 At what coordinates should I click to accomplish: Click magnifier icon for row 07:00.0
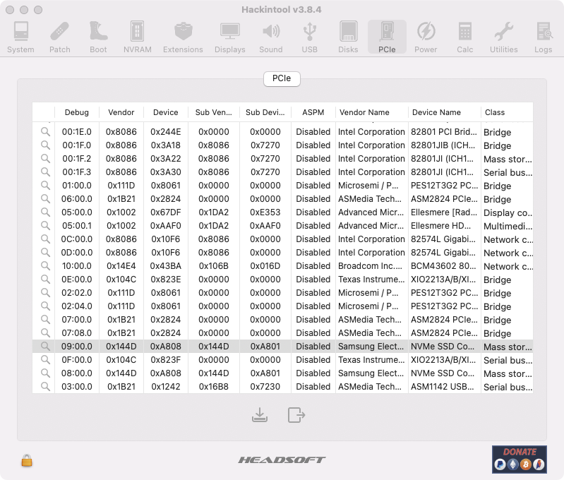[45, 320]
